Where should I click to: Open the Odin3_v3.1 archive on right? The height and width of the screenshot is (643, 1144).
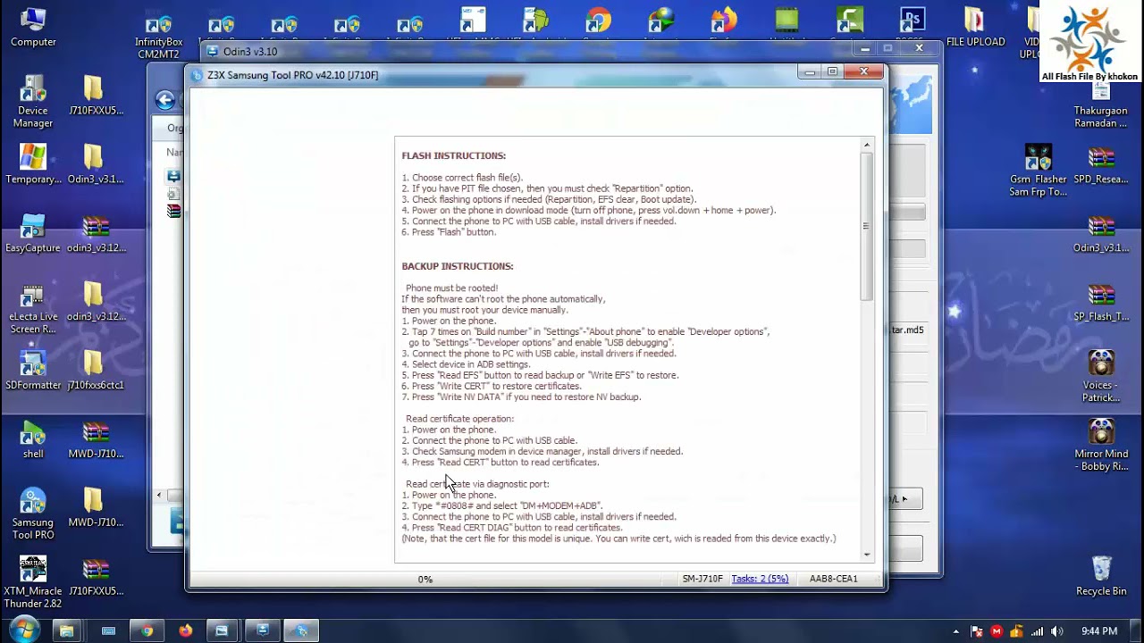tap(1100, 234)
